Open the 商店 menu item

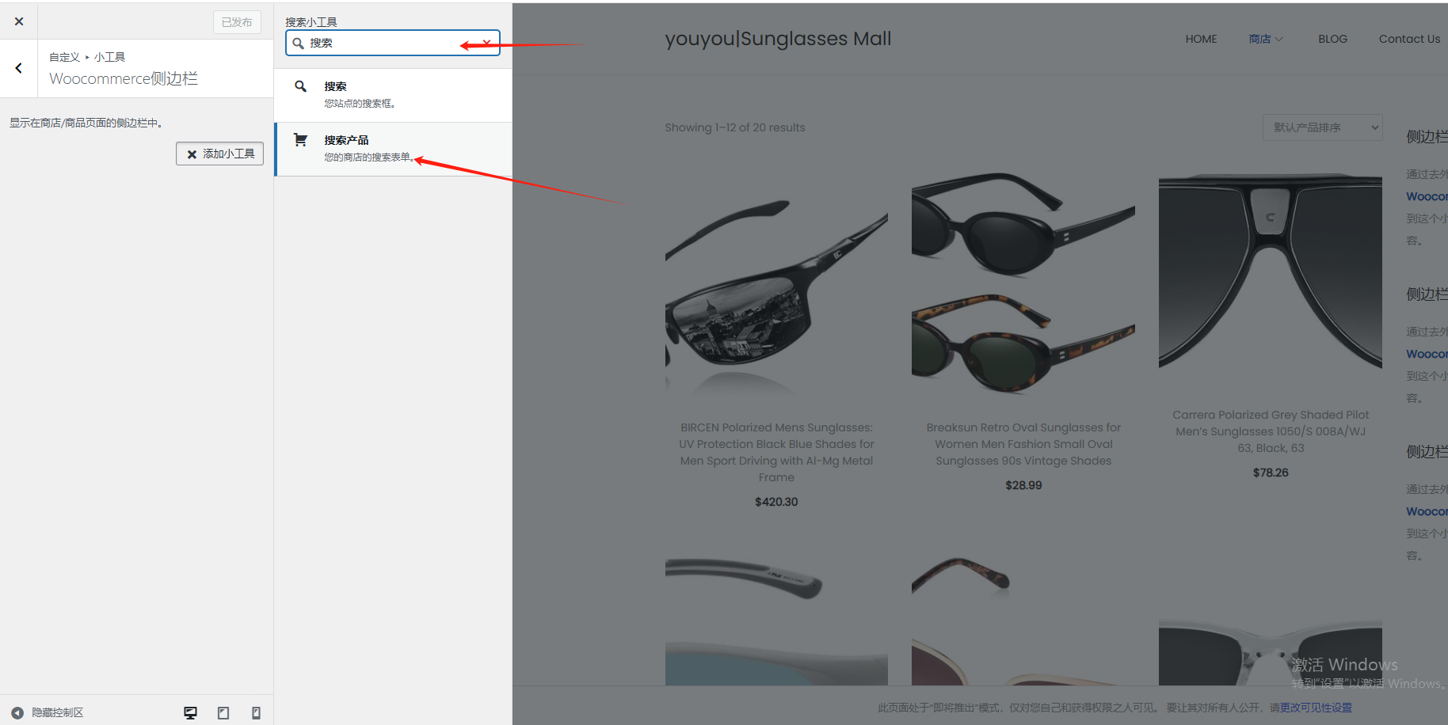point(1259,39)
